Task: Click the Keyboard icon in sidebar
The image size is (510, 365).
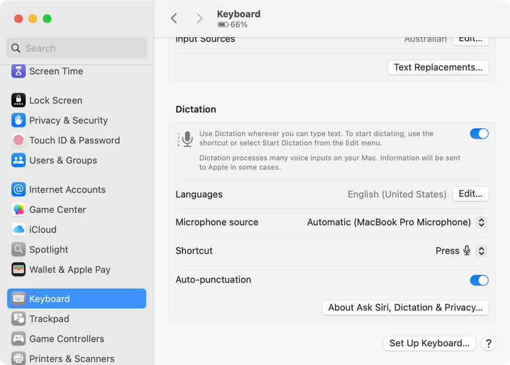Action: click(19, 299)
